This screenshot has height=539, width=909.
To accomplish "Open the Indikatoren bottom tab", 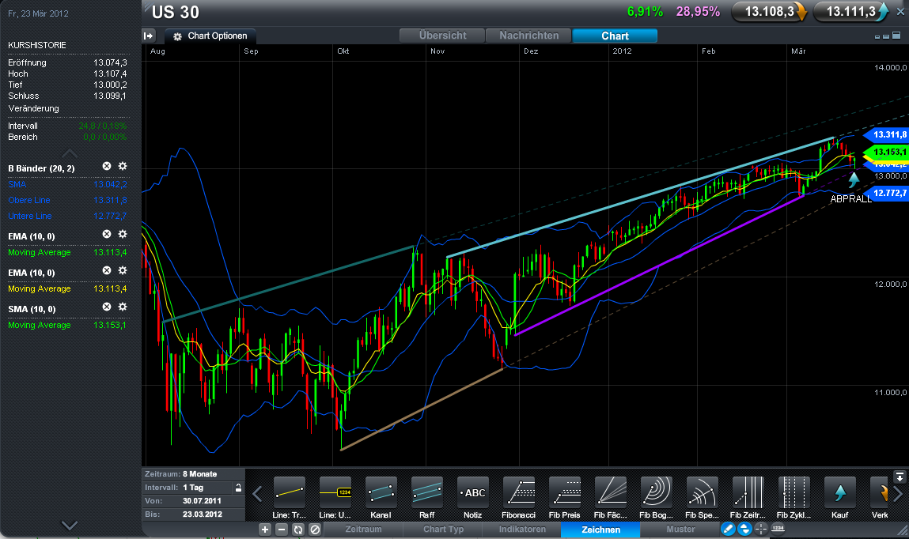I will [522, 530].
